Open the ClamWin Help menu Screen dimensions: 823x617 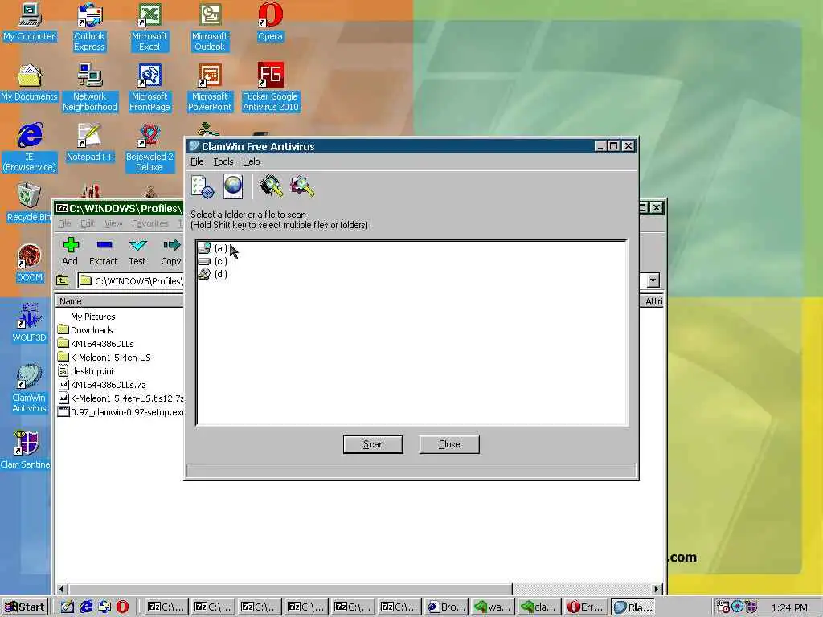click(252, 161)
